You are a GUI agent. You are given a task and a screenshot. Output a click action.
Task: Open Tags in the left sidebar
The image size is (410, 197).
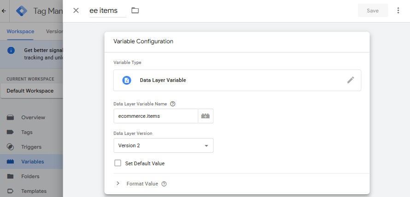pos(27,132)
